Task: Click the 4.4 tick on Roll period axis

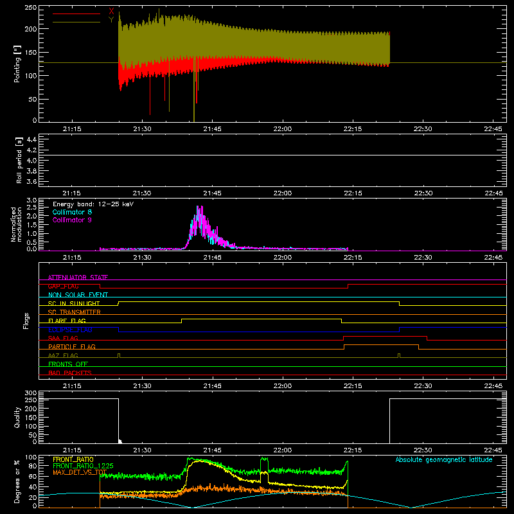Action: coord(31,139)
